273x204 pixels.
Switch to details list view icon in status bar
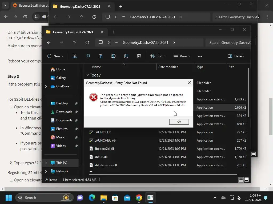tap(241, 180)
